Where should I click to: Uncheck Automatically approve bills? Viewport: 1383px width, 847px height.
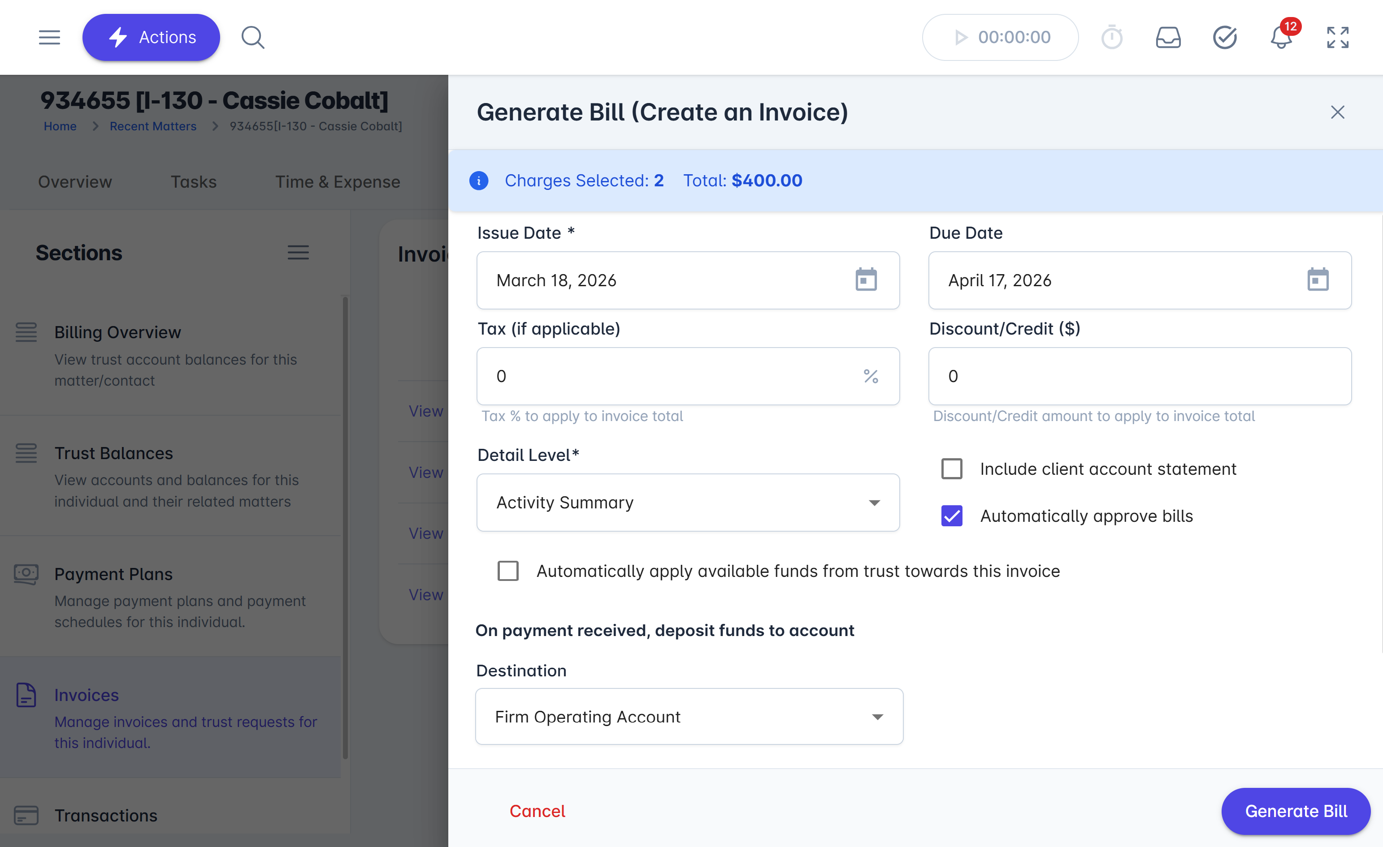(951, 516)
